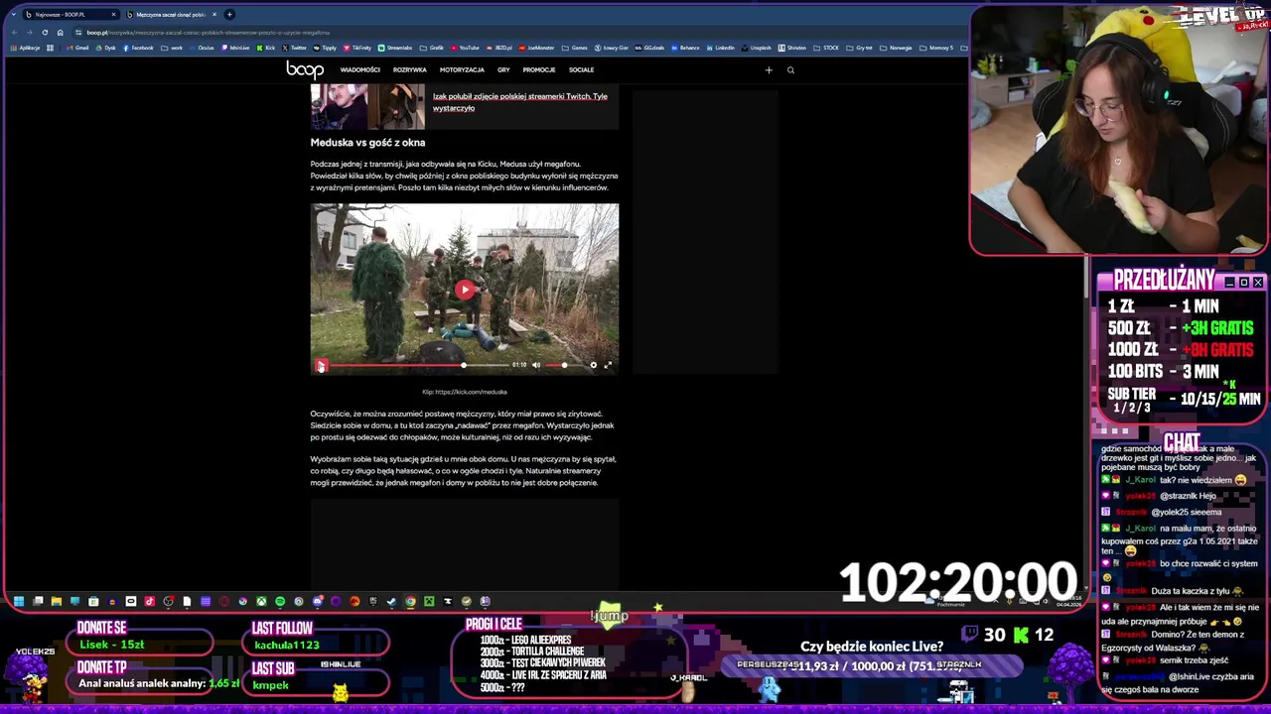
Task: Enter fullscreen on the video player
Action: [x=609, y=365]
